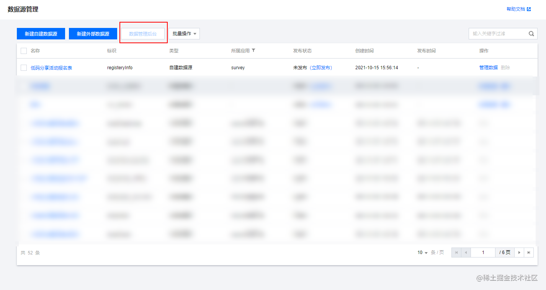Click the 发布状态 column header
Viewport: 546px width, 290px height.
[302, 51]
